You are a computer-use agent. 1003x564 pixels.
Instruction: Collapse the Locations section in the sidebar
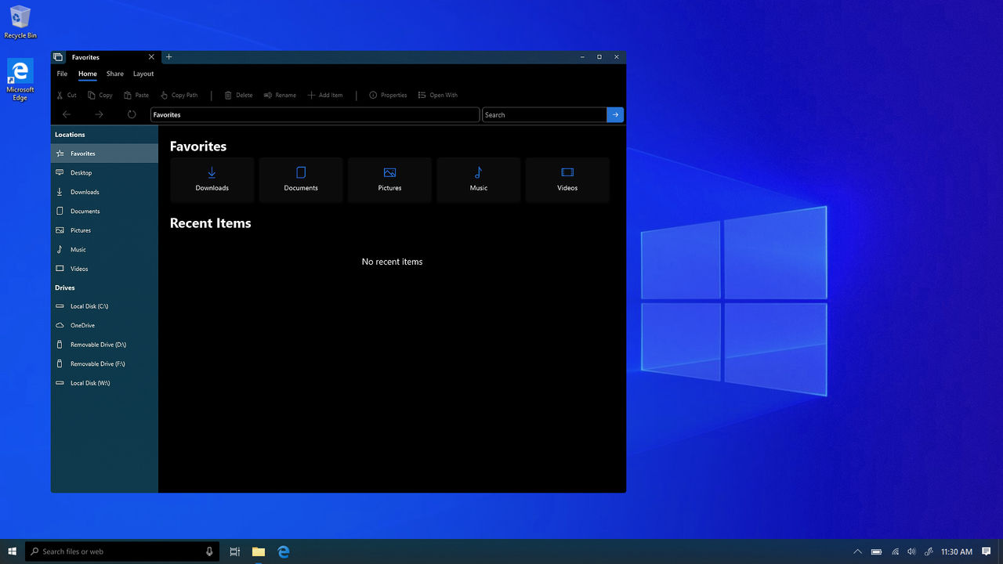pos(69,134)
